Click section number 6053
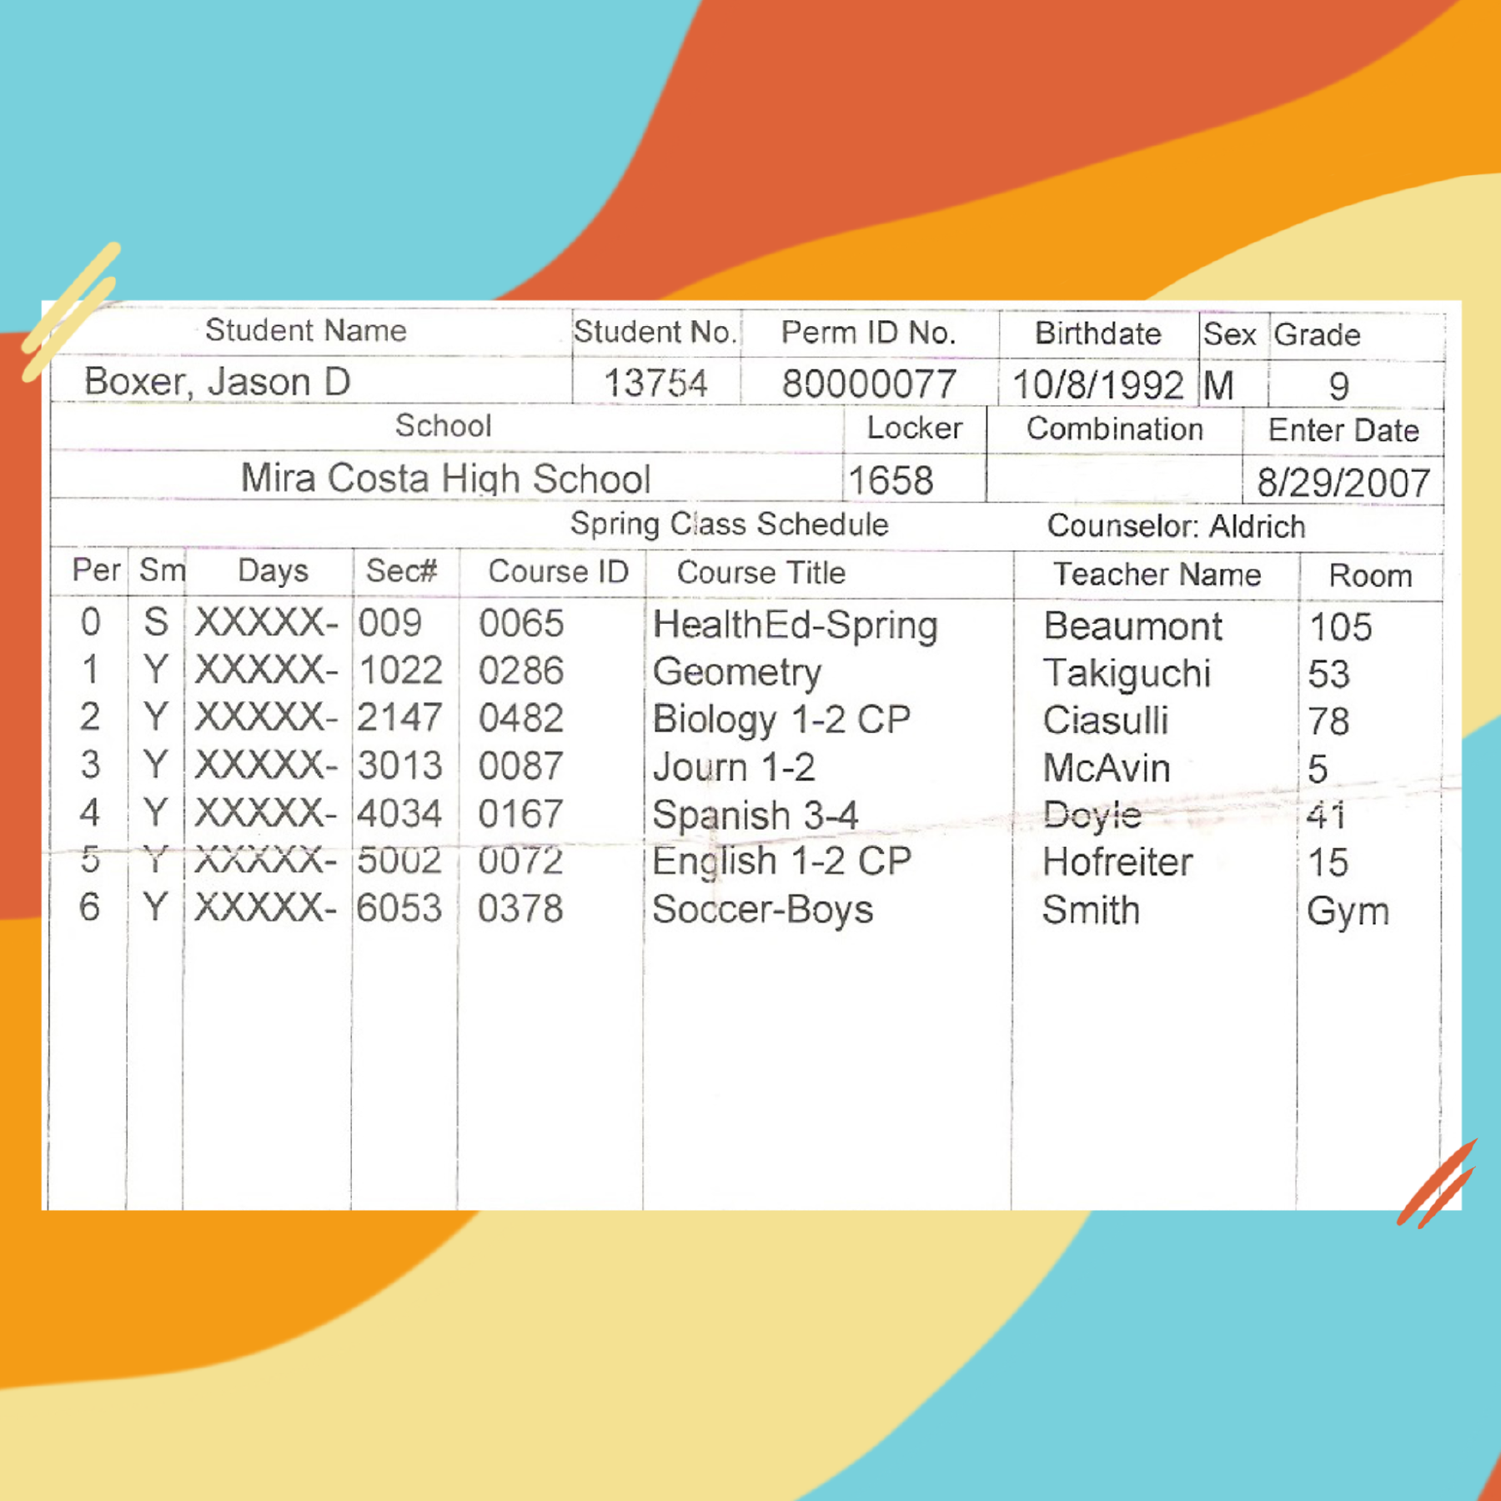The image size is (1501, 1501). (399, 908)
